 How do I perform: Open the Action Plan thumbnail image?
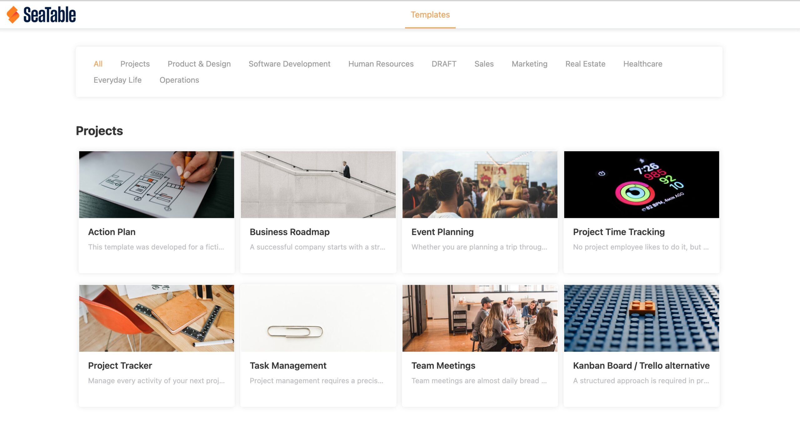click(156, 185)
